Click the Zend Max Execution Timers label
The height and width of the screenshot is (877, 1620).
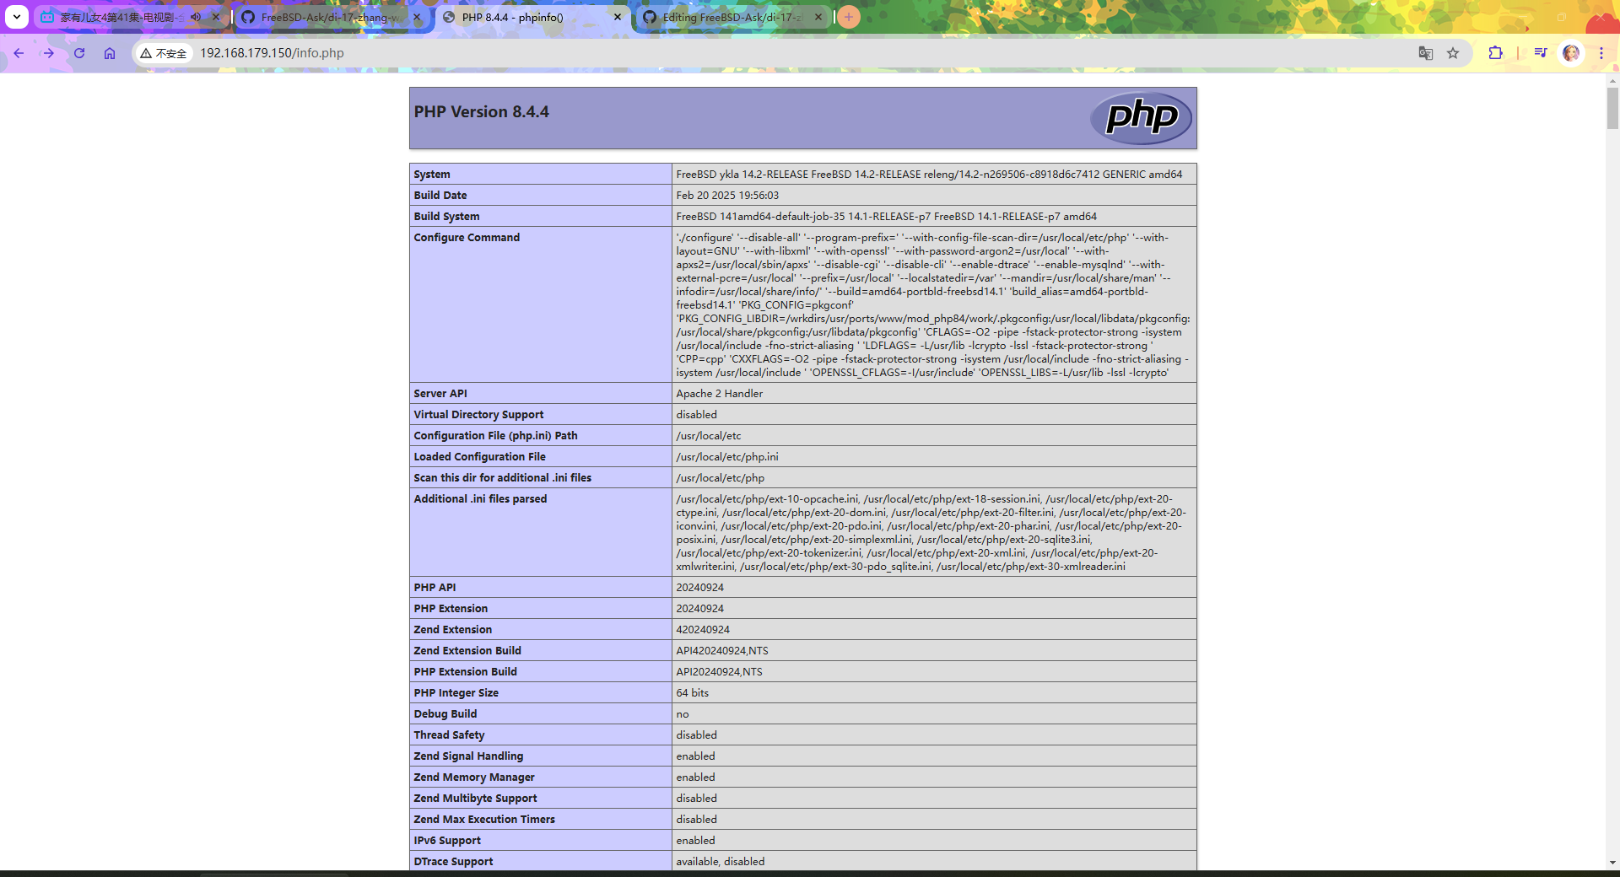point(484,820)
